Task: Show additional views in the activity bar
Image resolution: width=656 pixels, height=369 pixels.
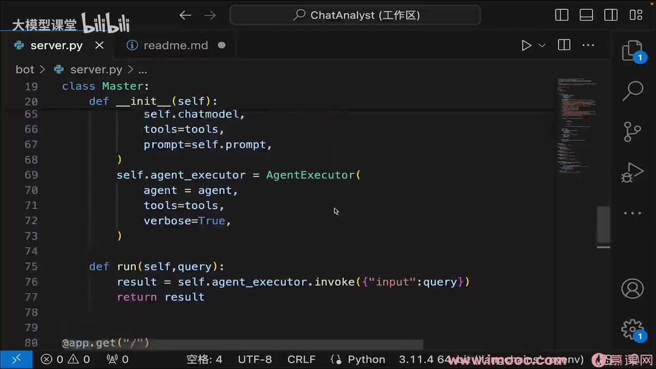Action: (x=632, y=213)
